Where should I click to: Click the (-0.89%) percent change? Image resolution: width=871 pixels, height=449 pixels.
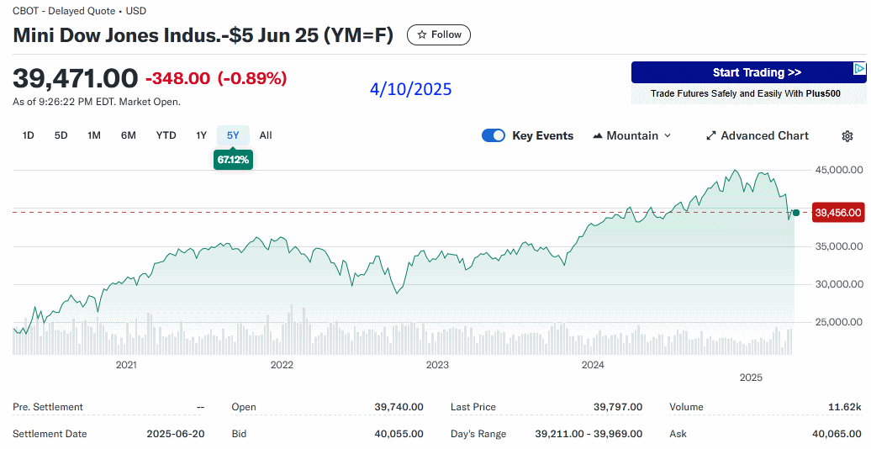tap(251, 78)
